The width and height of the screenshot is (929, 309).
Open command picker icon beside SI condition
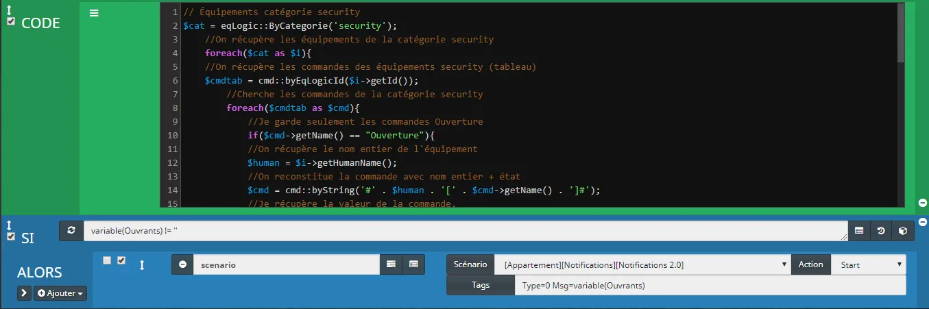pos(859,231)
